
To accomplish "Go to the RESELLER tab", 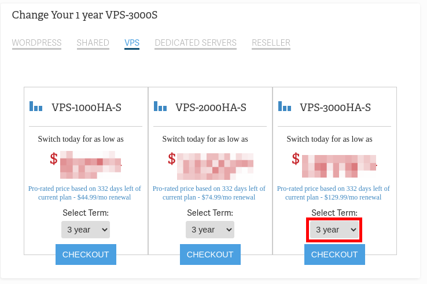I will click(271, 43).
